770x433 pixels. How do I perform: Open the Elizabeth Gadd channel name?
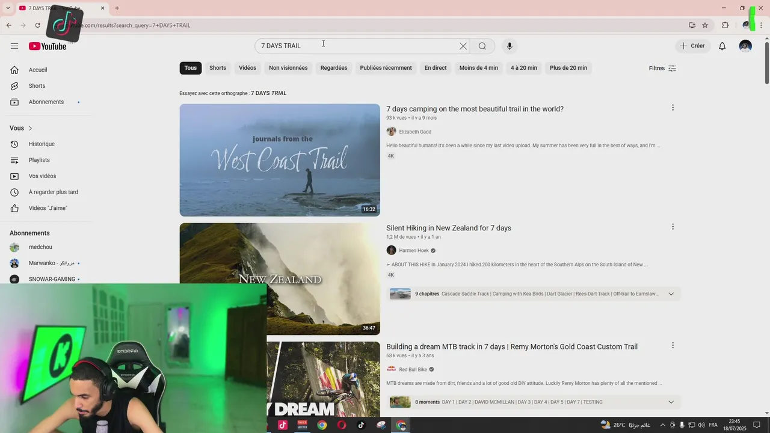point(415,132)
